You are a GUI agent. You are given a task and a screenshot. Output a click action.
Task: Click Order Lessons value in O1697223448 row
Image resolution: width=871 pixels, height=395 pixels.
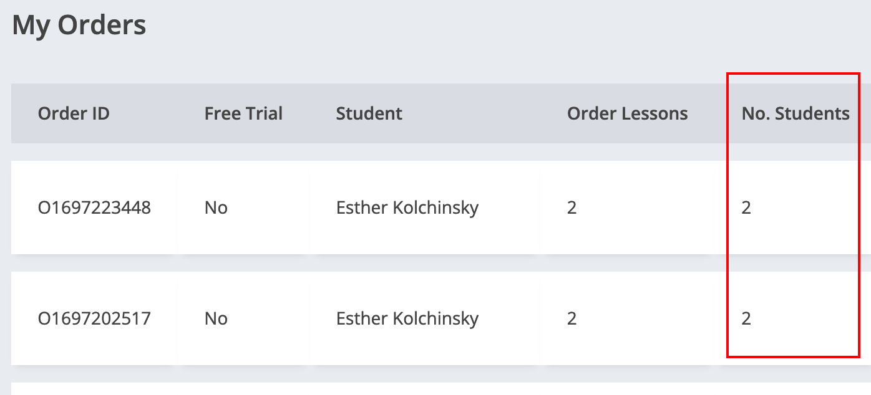[x=572, y=207]
